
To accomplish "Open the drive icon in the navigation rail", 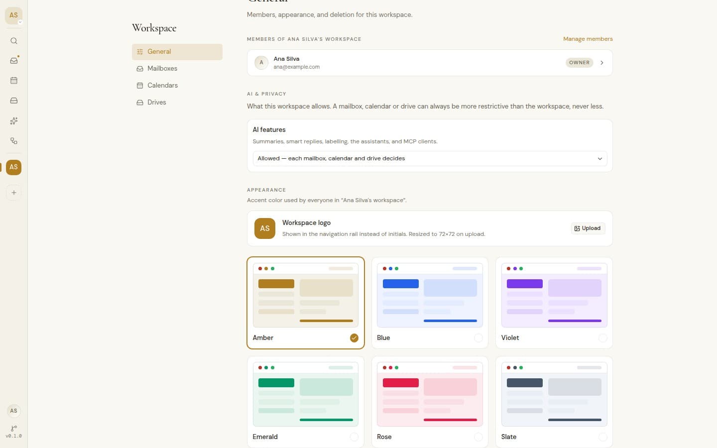I will (14, 101).
